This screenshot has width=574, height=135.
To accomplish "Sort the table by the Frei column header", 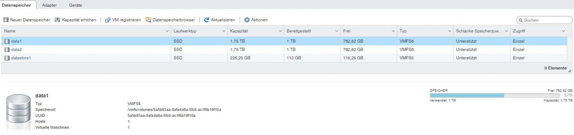I will pos(368,31).
